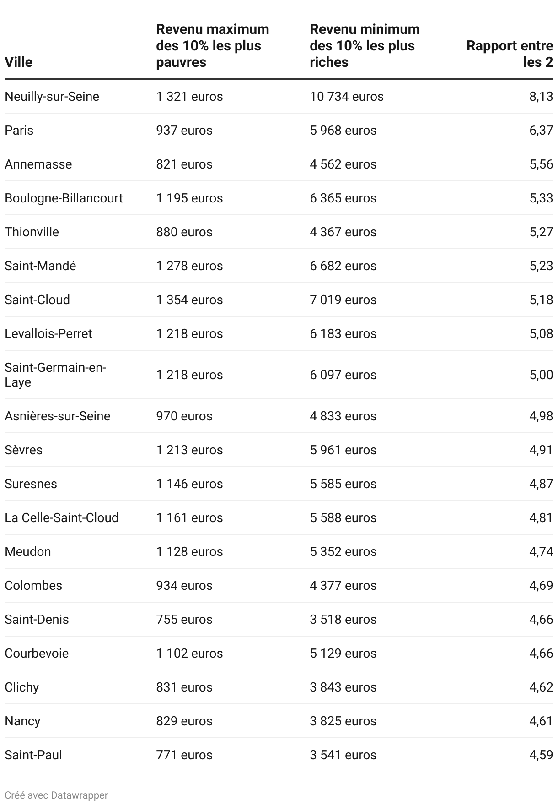Click the Ville column header

click(19, 62)
